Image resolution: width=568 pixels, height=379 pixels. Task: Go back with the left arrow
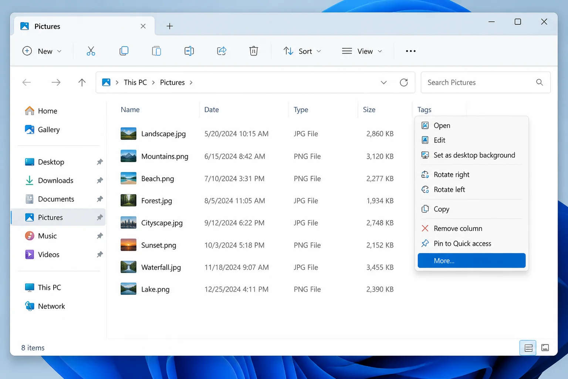pos(27,82)
